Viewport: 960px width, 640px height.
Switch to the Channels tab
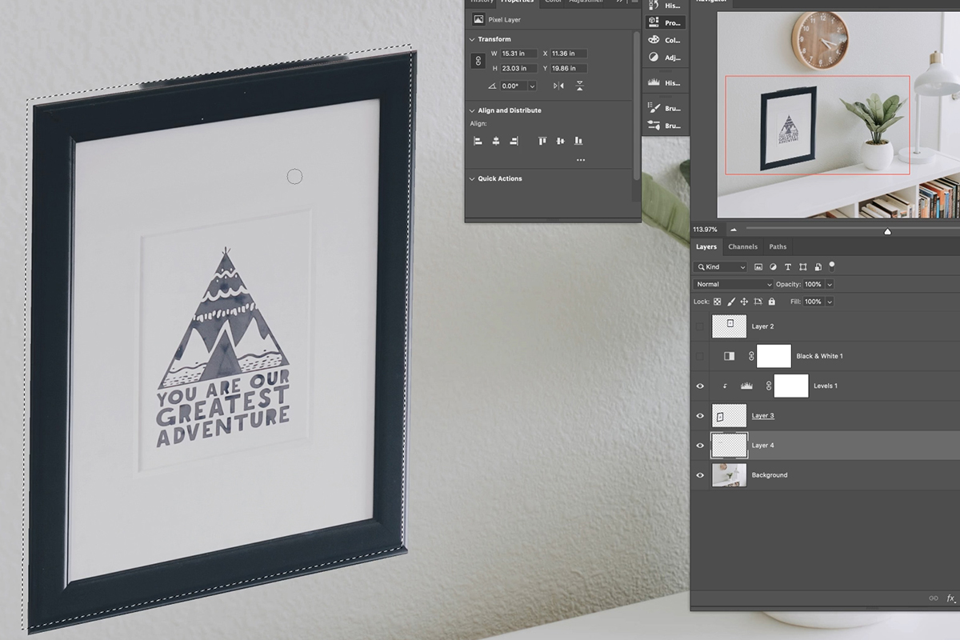pos(742,246)
